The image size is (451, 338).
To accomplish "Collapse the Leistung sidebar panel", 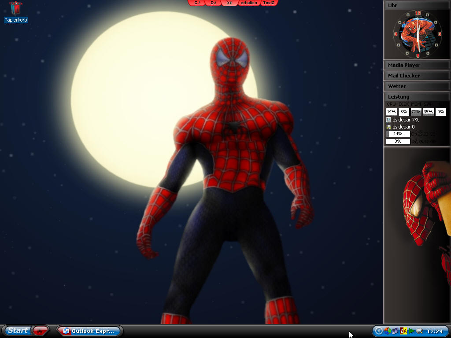I will click(417, 97).
